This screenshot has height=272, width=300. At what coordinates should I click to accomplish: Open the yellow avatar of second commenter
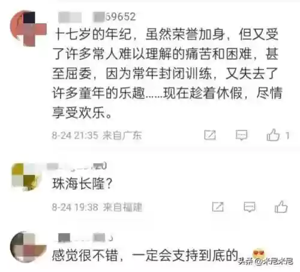pyautogui.click(x=26, y=177)
